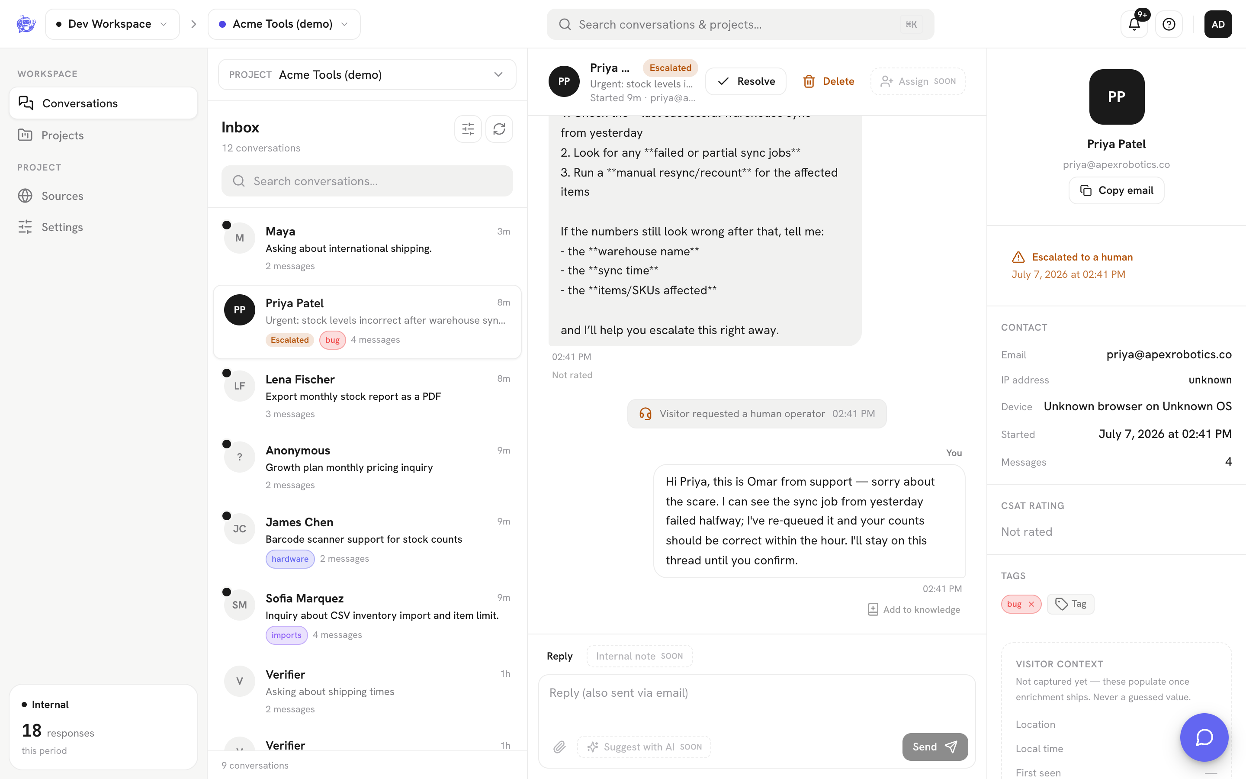Click the priya@apexrobotics.co contact email value
1246x779 pixels.
(x=1169, y=354)
